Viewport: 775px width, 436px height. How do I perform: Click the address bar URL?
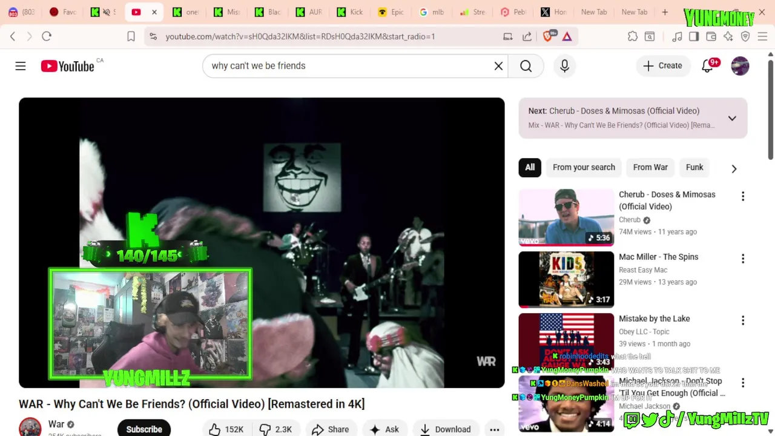click(300, 36)
